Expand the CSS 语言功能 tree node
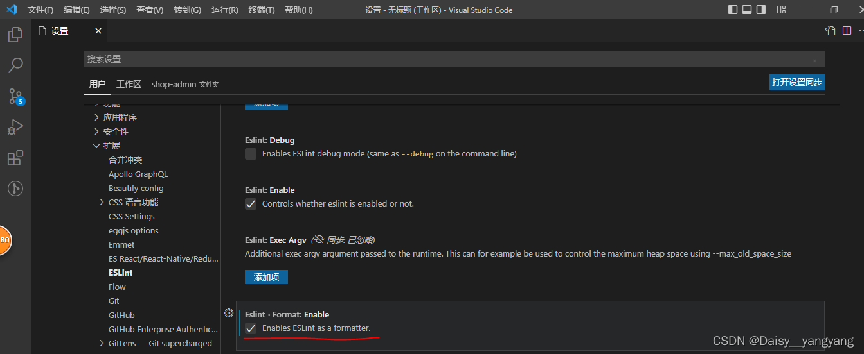 [102, 202]
